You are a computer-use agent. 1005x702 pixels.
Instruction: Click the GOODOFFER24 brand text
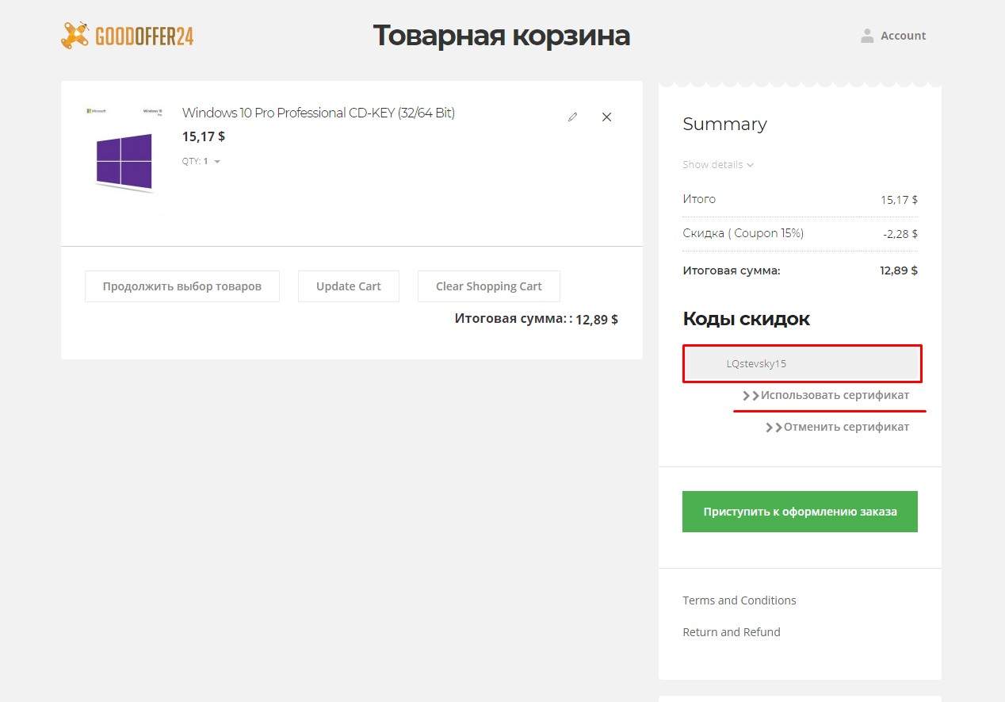[144, 36]
